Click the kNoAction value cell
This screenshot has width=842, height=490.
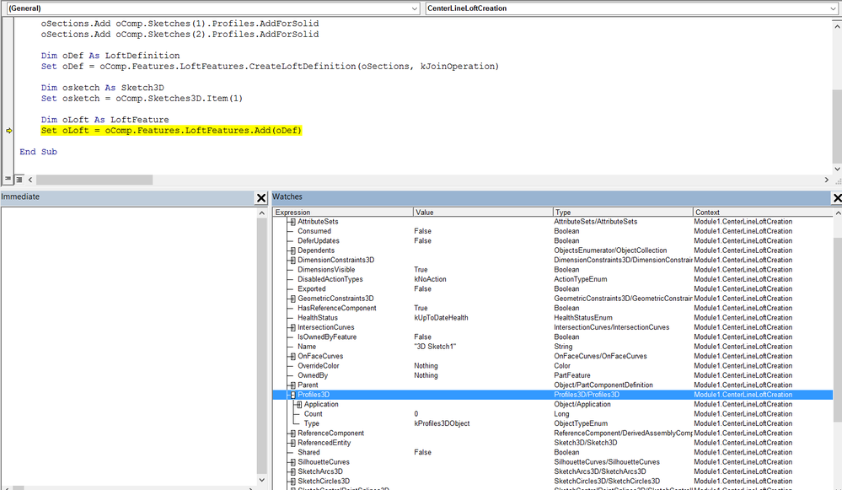430,279
